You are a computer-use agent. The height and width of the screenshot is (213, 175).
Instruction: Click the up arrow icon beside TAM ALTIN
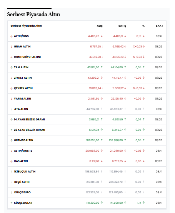point(12,68)
